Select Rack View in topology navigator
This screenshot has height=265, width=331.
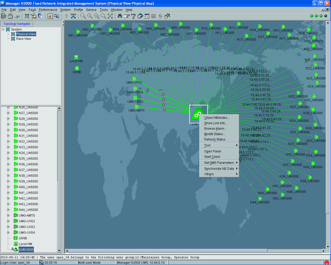(24, 39)
